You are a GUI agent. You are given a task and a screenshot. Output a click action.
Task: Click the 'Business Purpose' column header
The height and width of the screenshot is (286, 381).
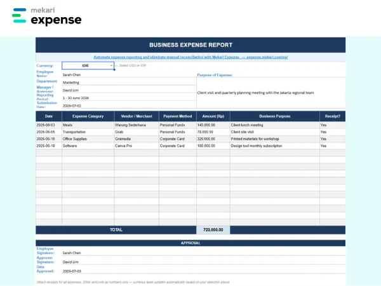275,116
